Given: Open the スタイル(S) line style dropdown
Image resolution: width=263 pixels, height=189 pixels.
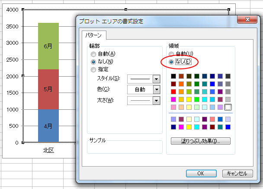Looking at the screenshot, I should (x=156, y=79).
